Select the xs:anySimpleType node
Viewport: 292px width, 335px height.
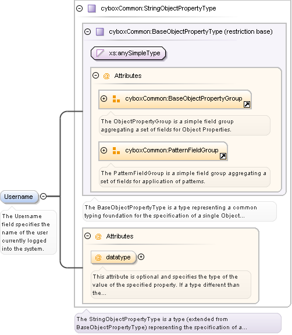128,53
